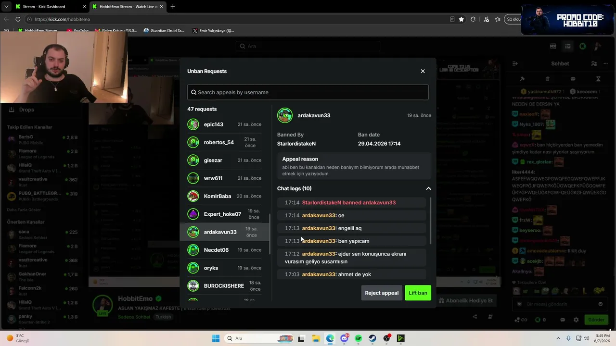Click the 'ahmet de yok' chat log entry

coord(352,274)
